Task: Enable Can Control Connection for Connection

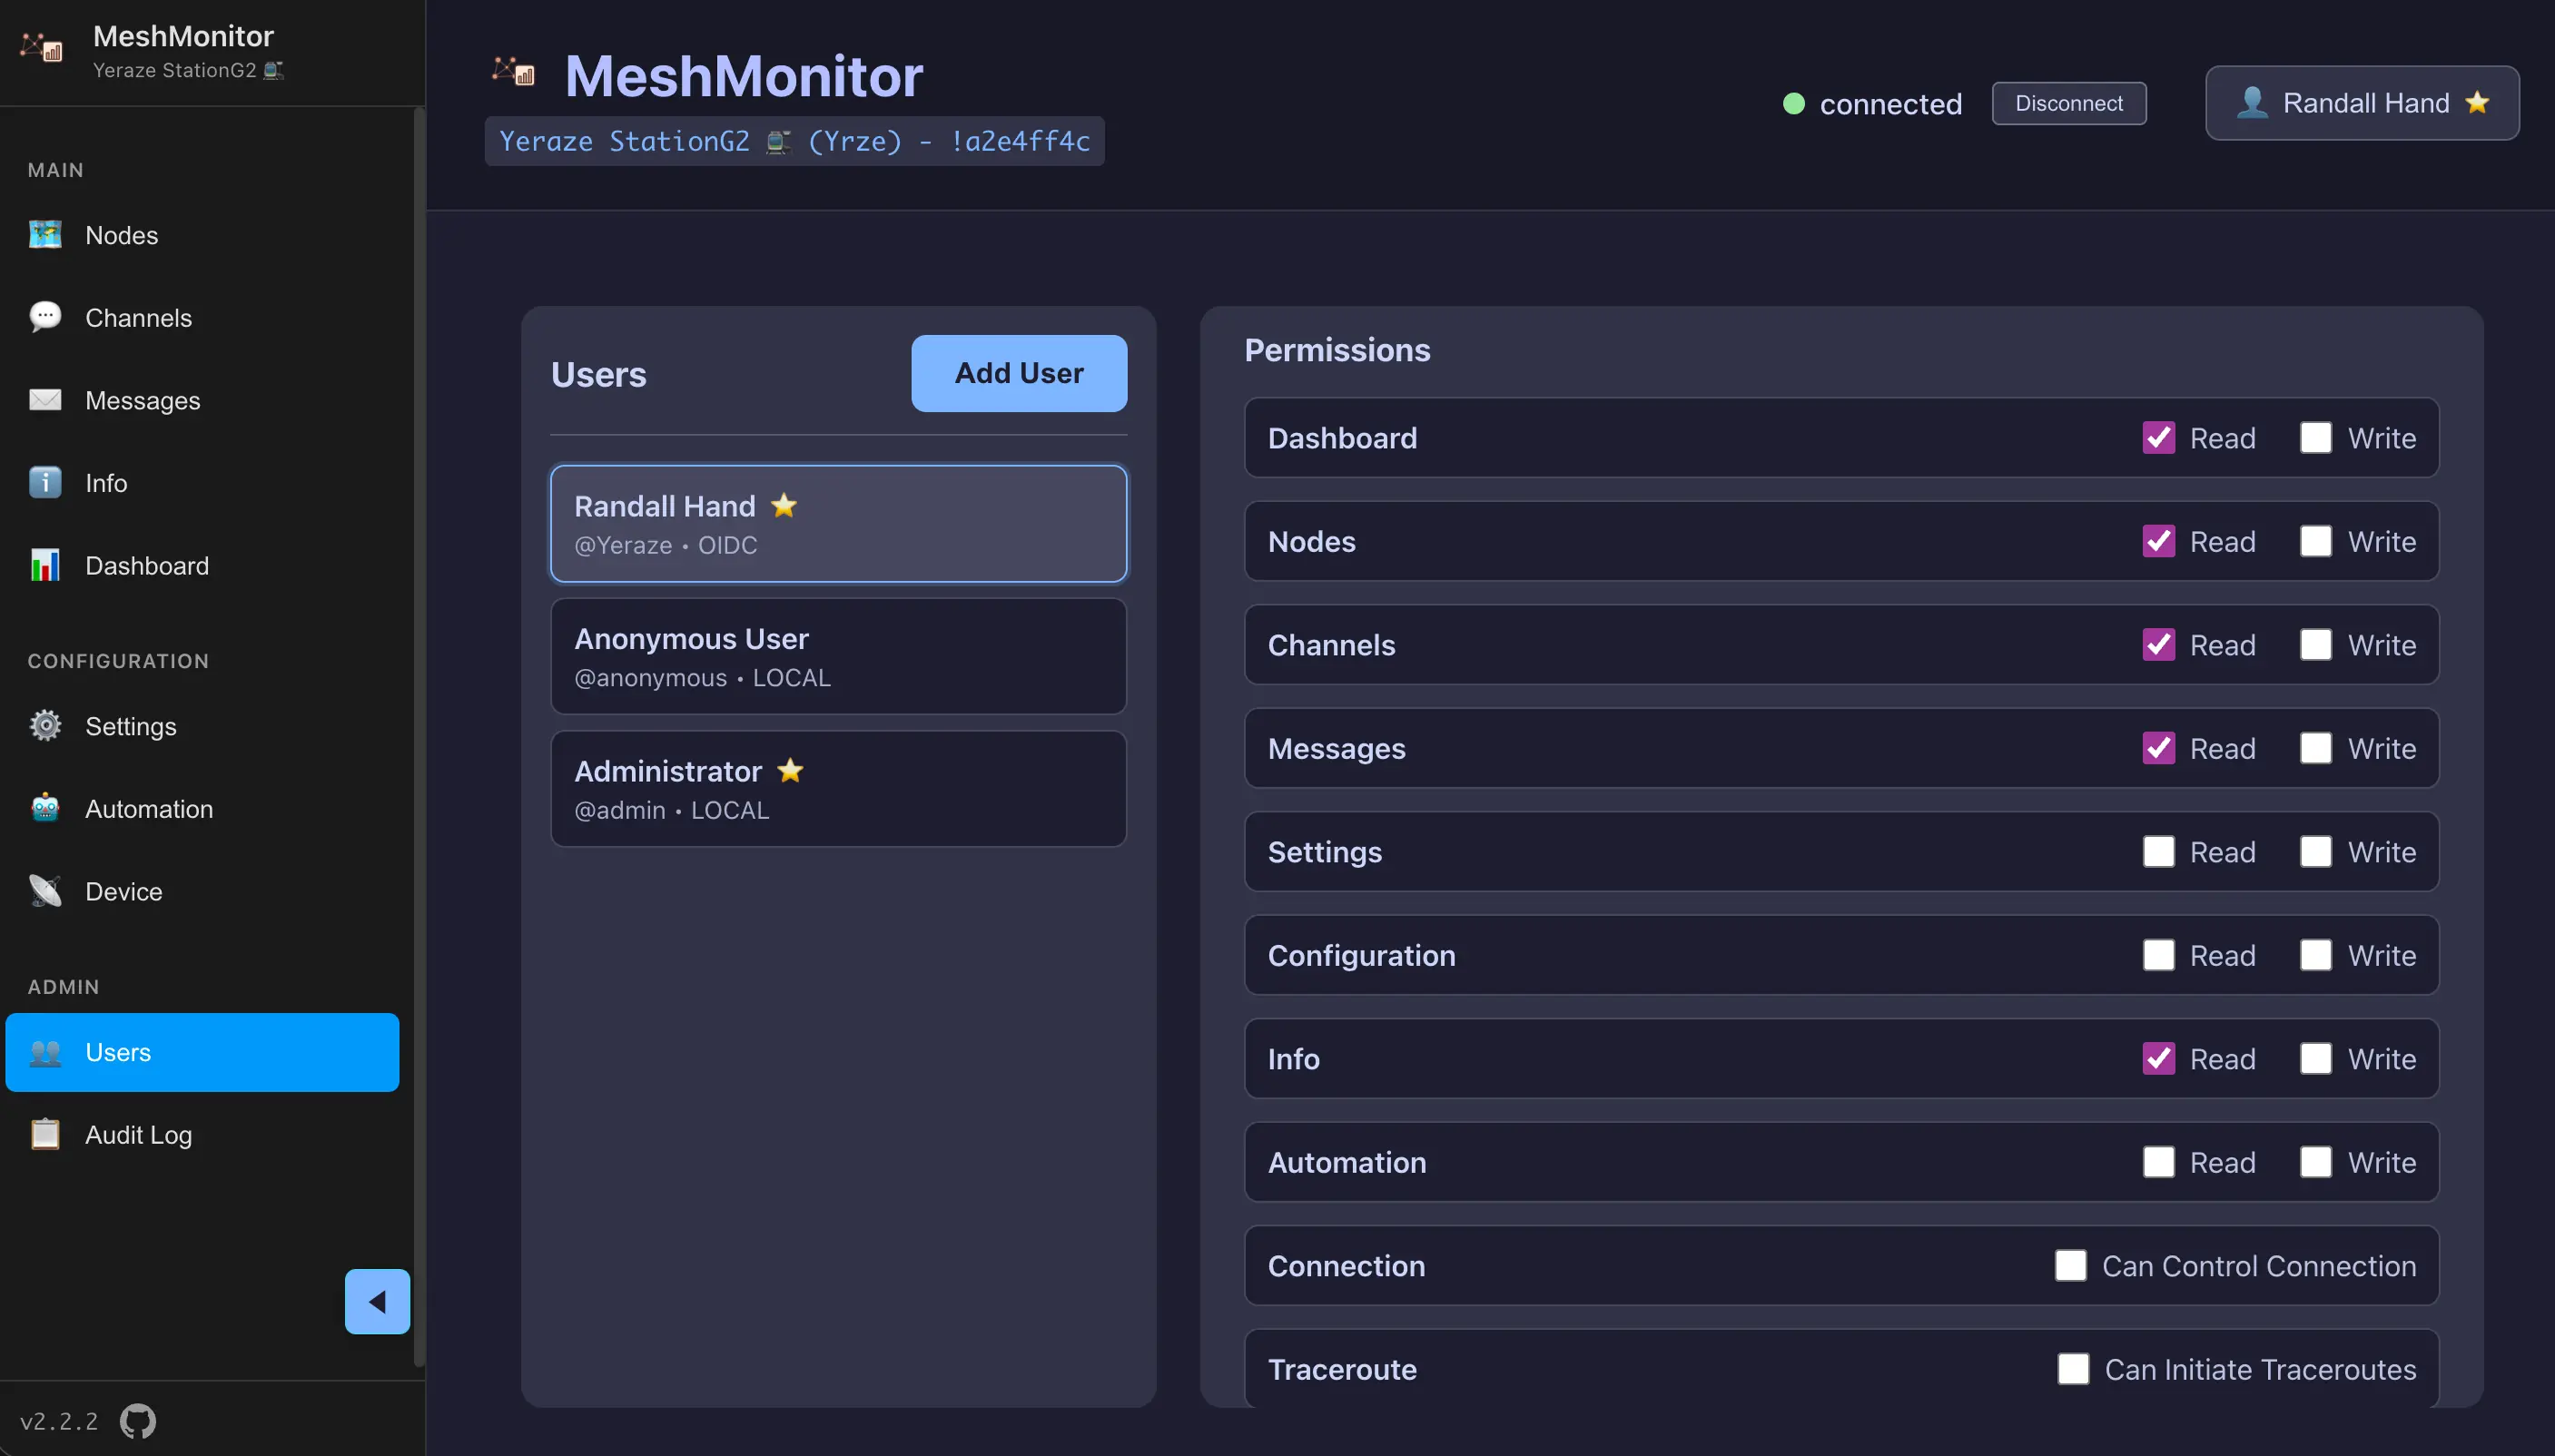Action: point(2071,1265)
